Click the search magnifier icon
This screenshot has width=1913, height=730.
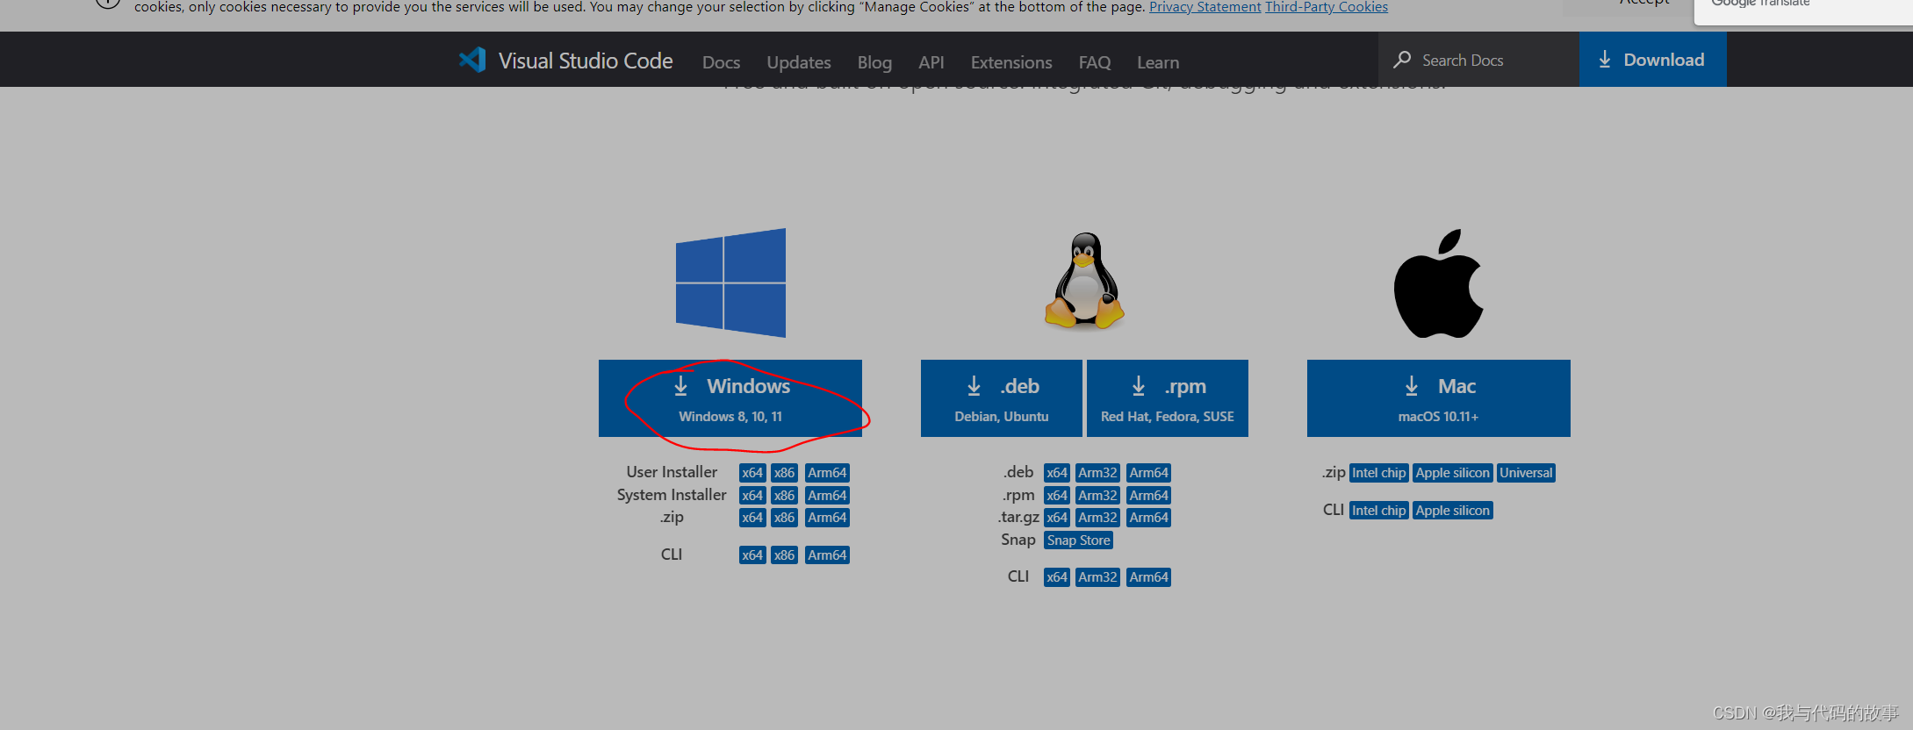point(1402,60)
